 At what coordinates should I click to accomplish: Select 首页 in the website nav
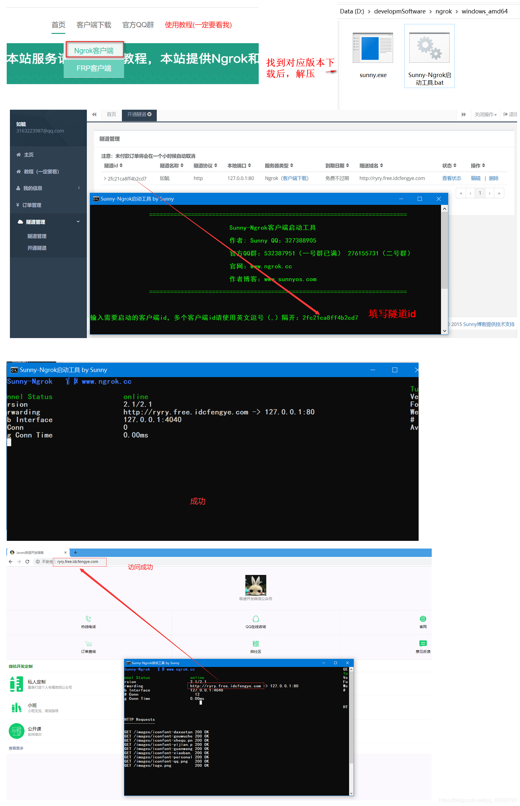coord(58,25)
